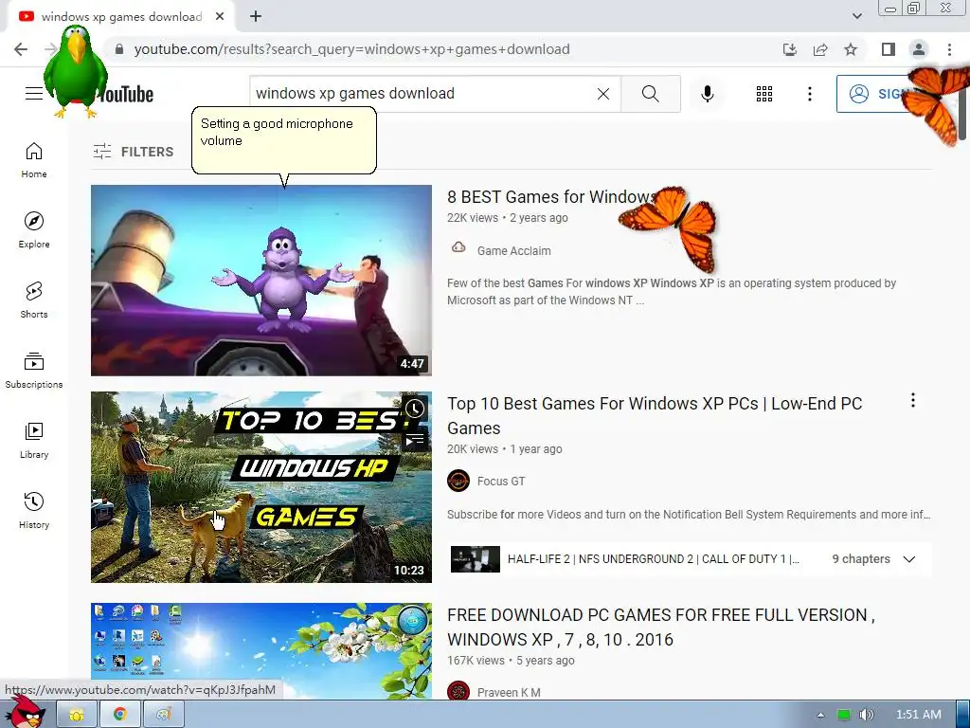Open the 8 BEST Games for Windows title
The image size is (970, 728).
550,197
